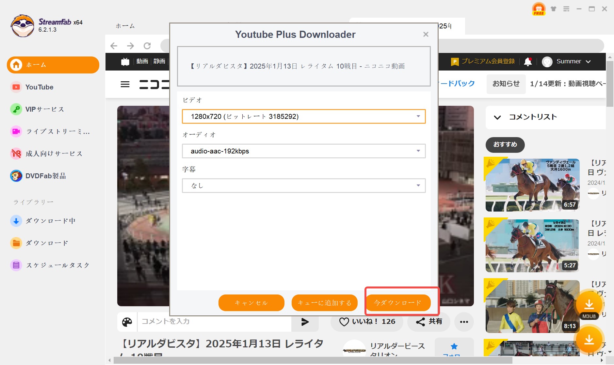This screenshot has height=365, width=614.
Task: Open notifications bell icon
Action: [x=528, y=61]
